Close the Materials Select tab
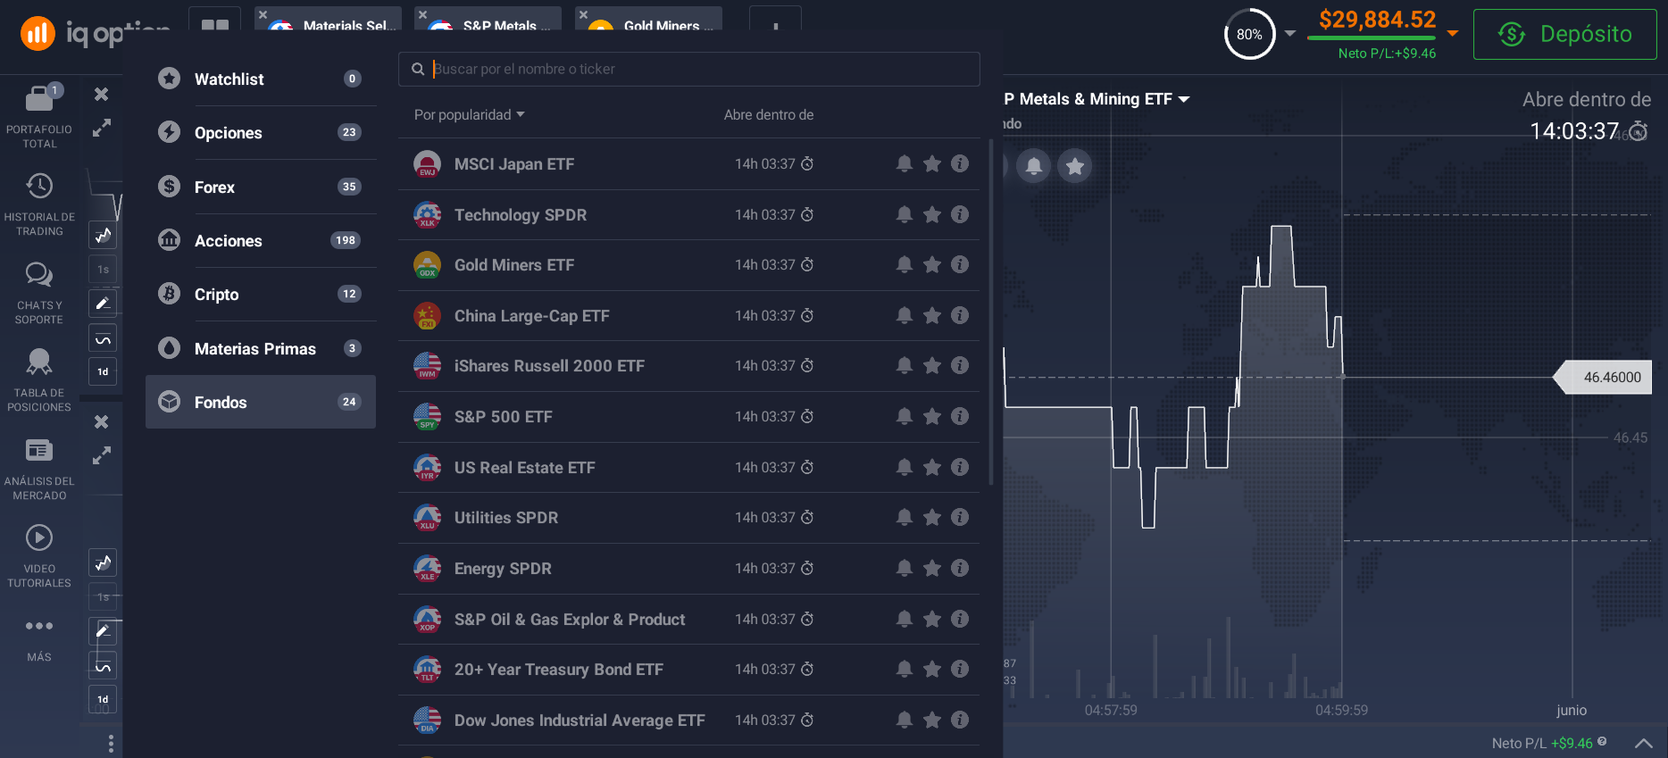Image resolution: width=1668 pixels, height=758 pixels. [x=263, y=15]
